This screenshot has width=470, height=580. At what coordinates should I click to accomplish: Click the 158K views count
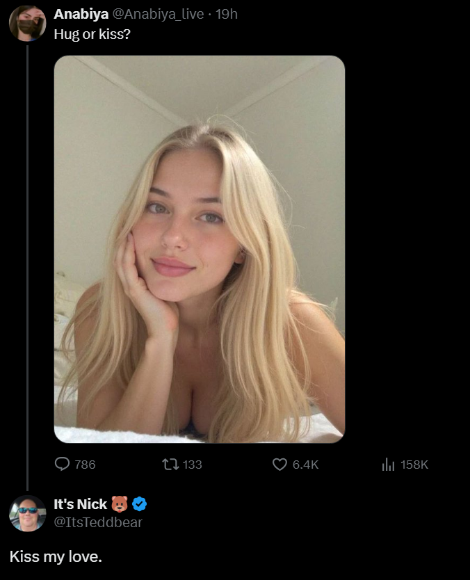414,465
